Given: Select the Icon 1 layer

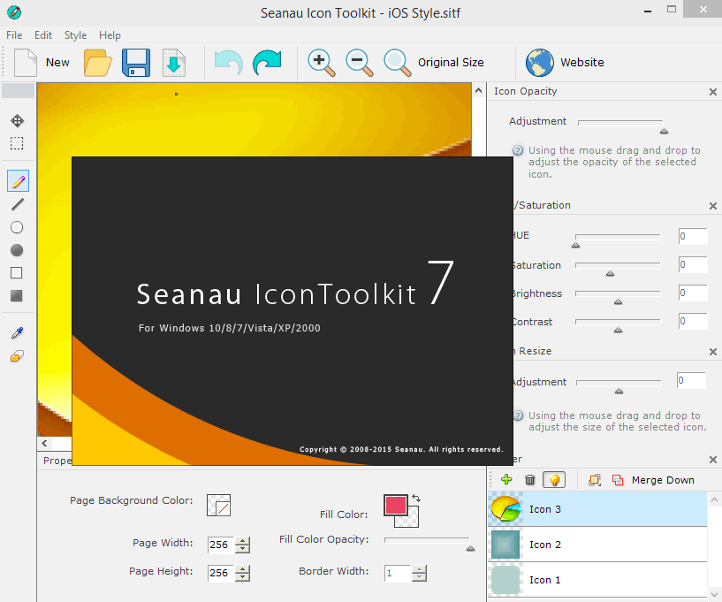Looking at the screenshot, I should 597,580.
